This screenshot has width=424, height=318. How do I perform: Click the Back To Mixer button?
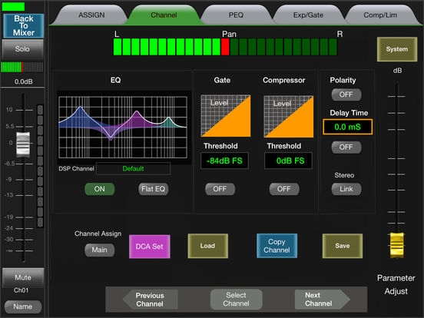24,25
